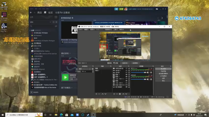This screenshot has height=117, width=209.
Task: Click Steam announcements megaphone icon
Action: click(116, 9)
